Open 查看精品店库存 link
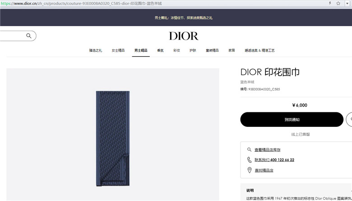The height and width of the screenshot is (201, 352). [267, 150]
